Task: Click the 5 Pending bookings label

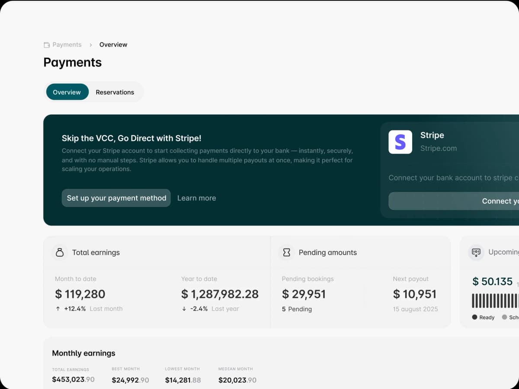Action: [x=297, y=309]
